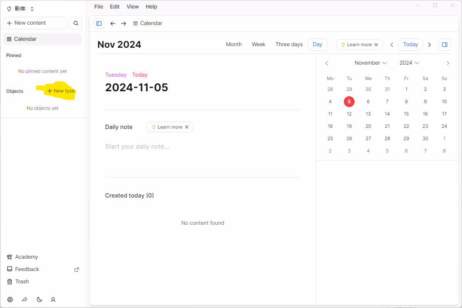Switch to dark mode moon icon

[x=39, y=300]
